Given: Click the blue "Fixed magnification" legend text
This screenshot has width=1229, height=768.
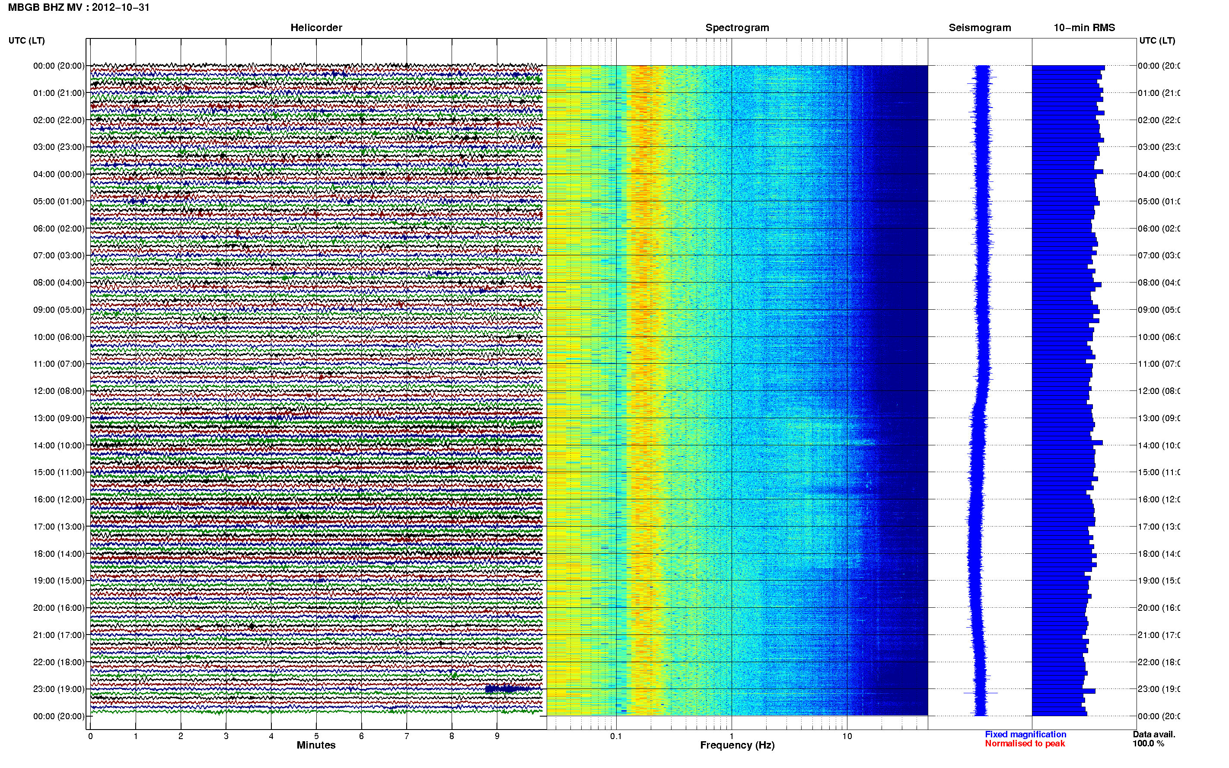Looking at the screenshot, I should (1025, 734).
